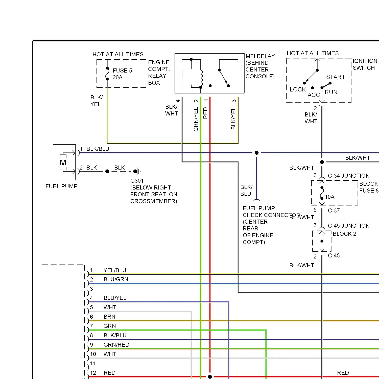The height and width of the screenshot is (379, 379).
Task: Click the MFI relay coil symbol
Action: tap(201, 78)
